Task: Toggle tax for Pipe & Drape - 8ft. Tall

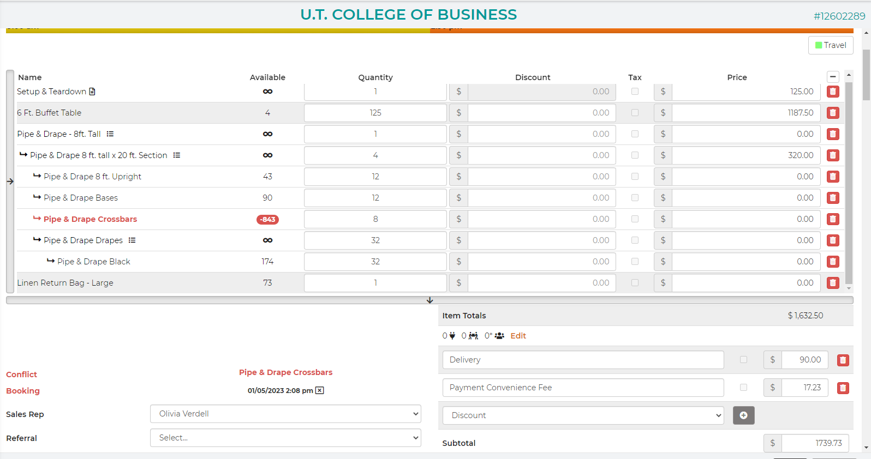Action: 635,134
